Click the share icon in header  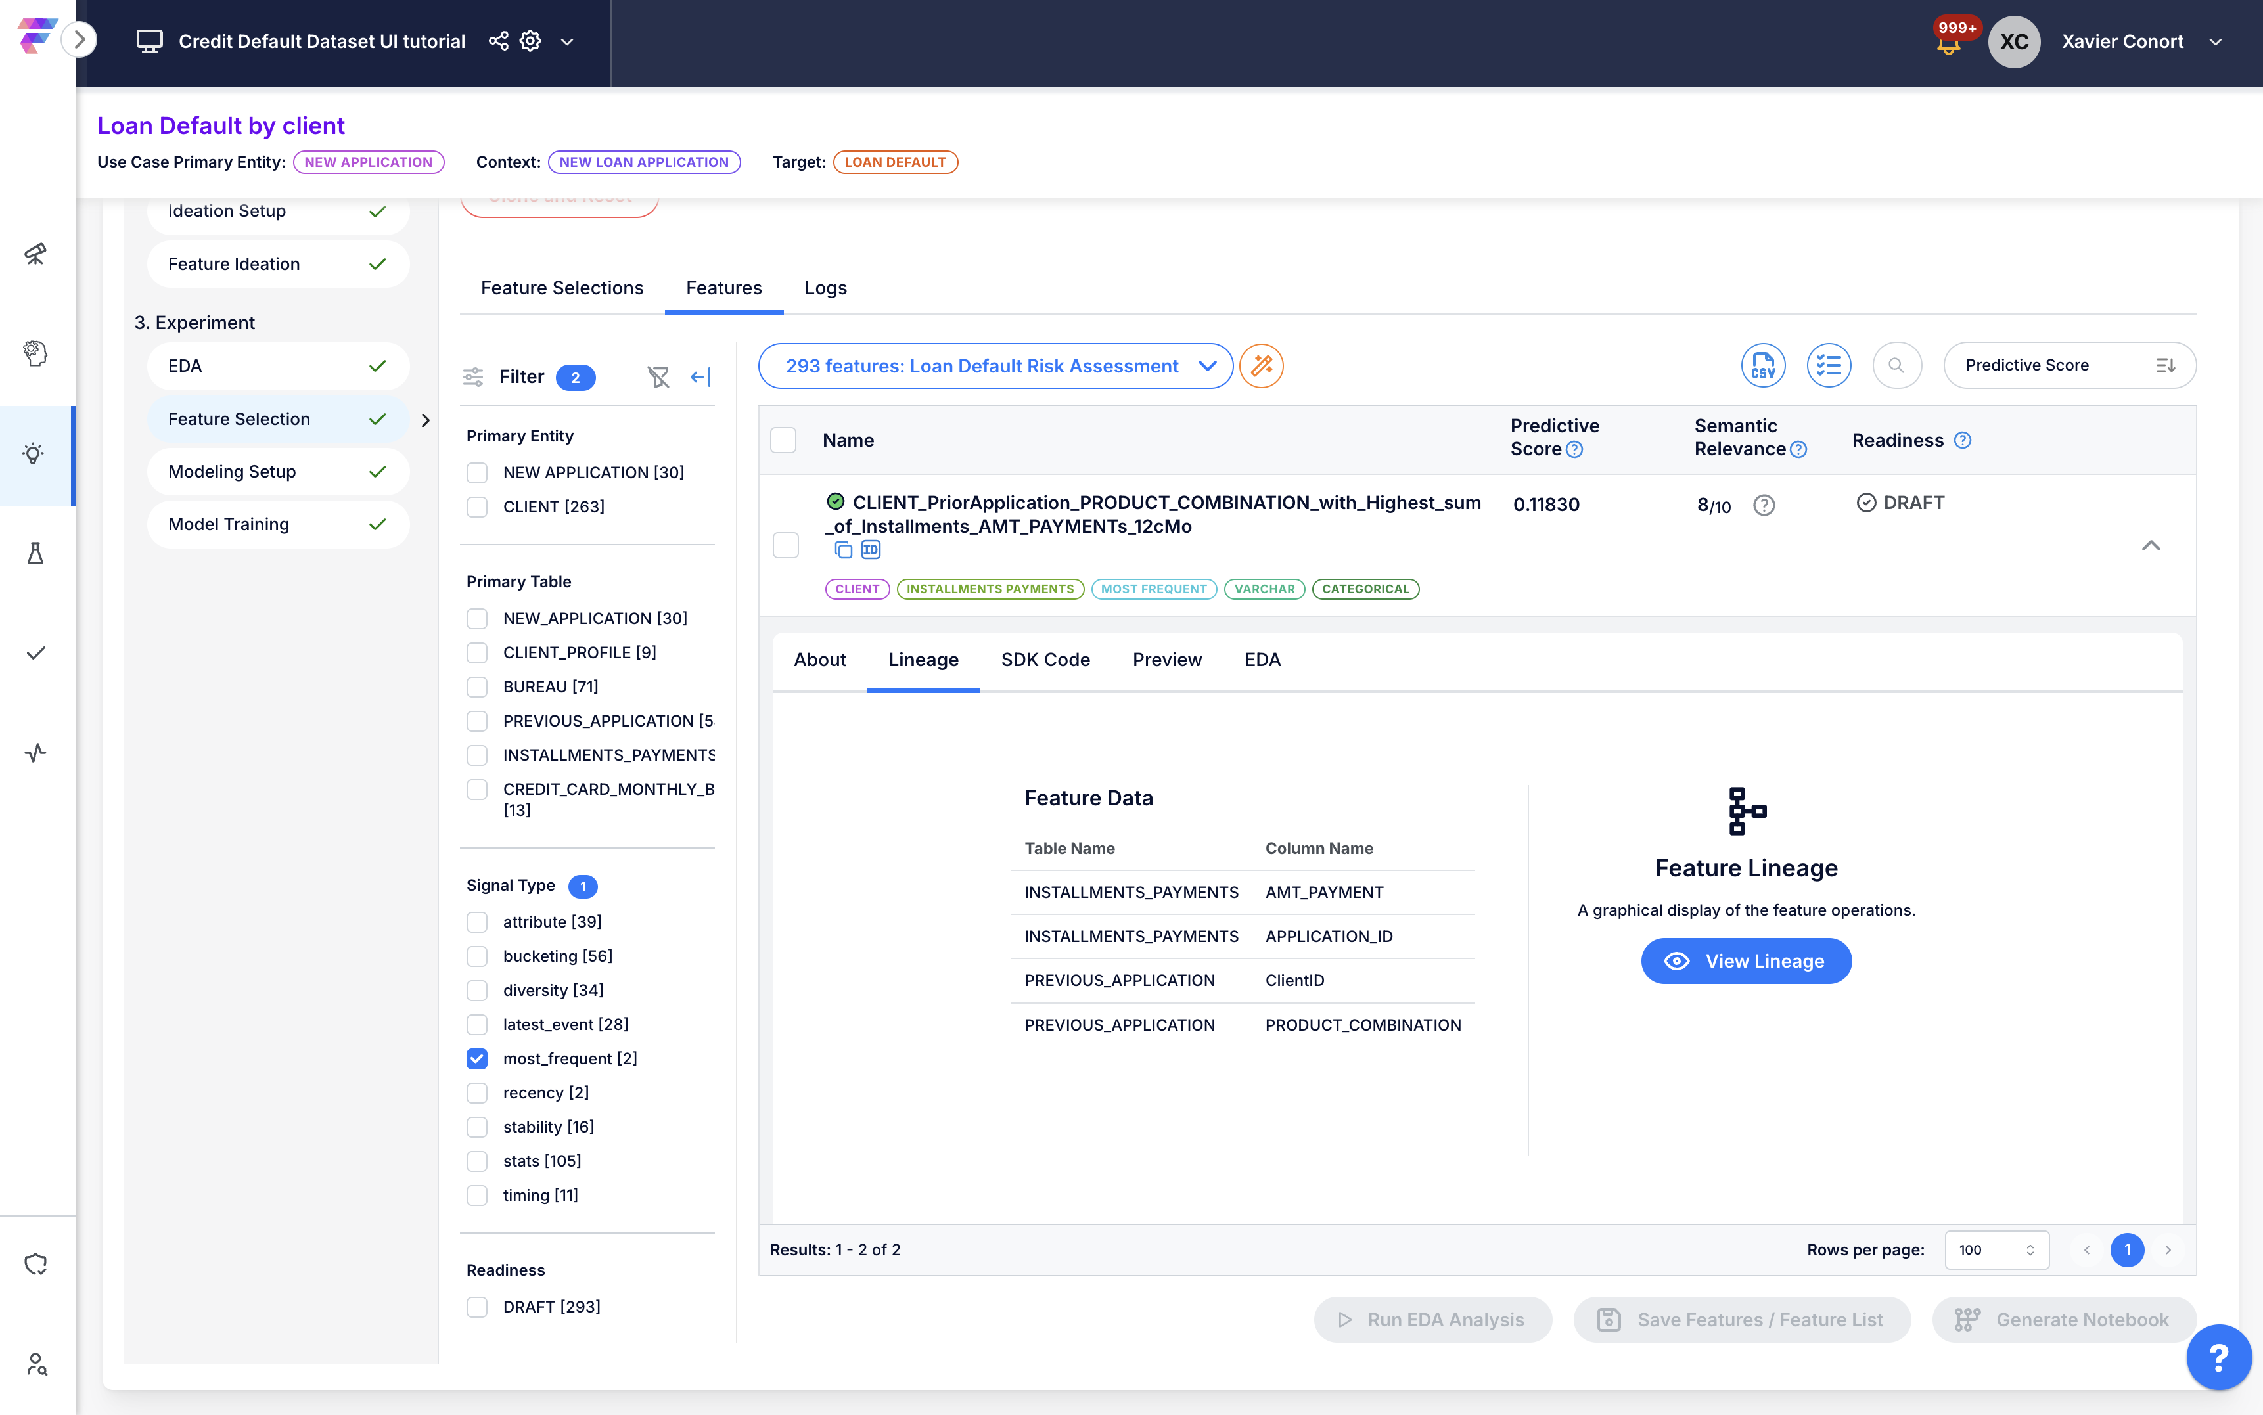(x=498, y=41)
